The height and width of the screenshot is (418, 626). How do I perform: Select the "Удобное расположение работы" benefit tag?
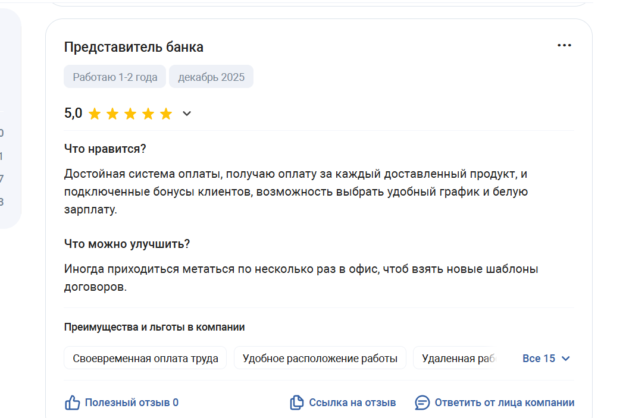click(x=320, y=359)
